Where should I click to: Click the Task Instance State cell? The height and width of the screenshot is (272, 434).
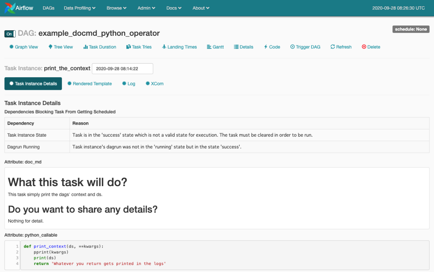pyautogui.click(x=37, y=135)
